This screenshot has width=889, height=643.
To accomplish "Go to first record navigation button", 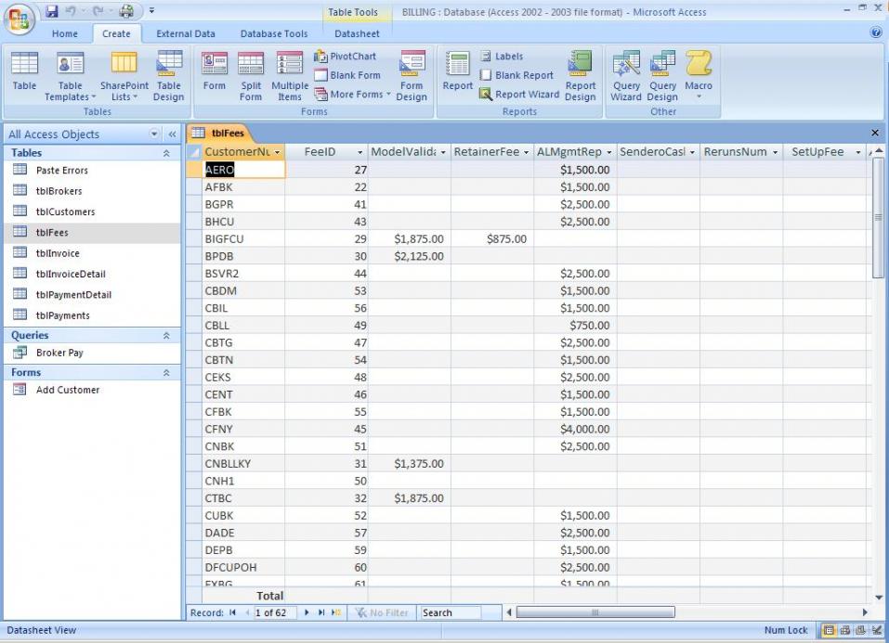I will click(x=232, y=612).
